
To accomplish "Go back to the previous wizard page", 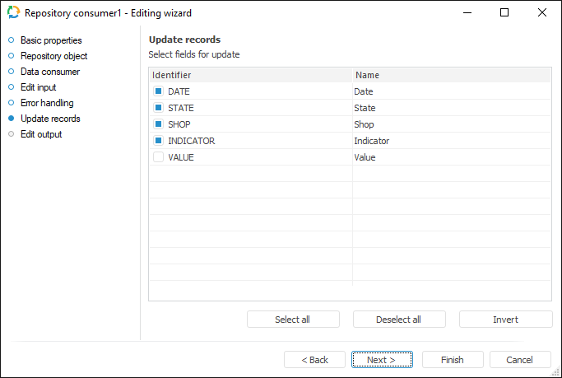I will click(x=314, y=360).
